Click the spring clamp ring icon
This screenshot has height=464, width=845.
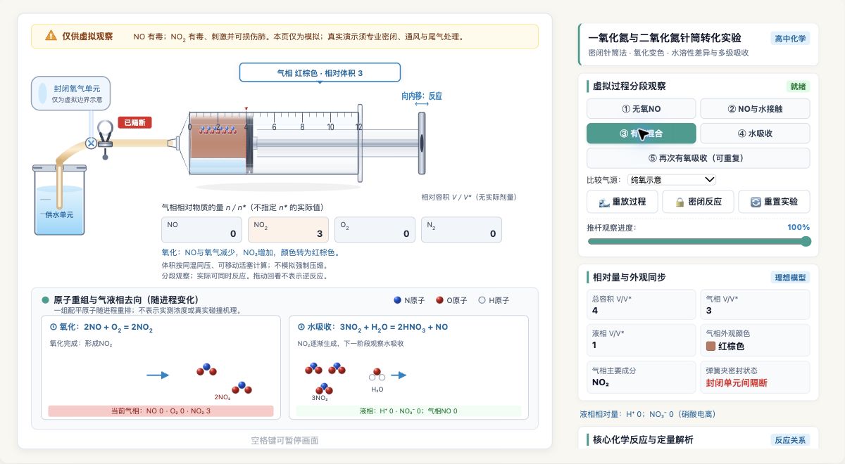[x=106, y=129]
